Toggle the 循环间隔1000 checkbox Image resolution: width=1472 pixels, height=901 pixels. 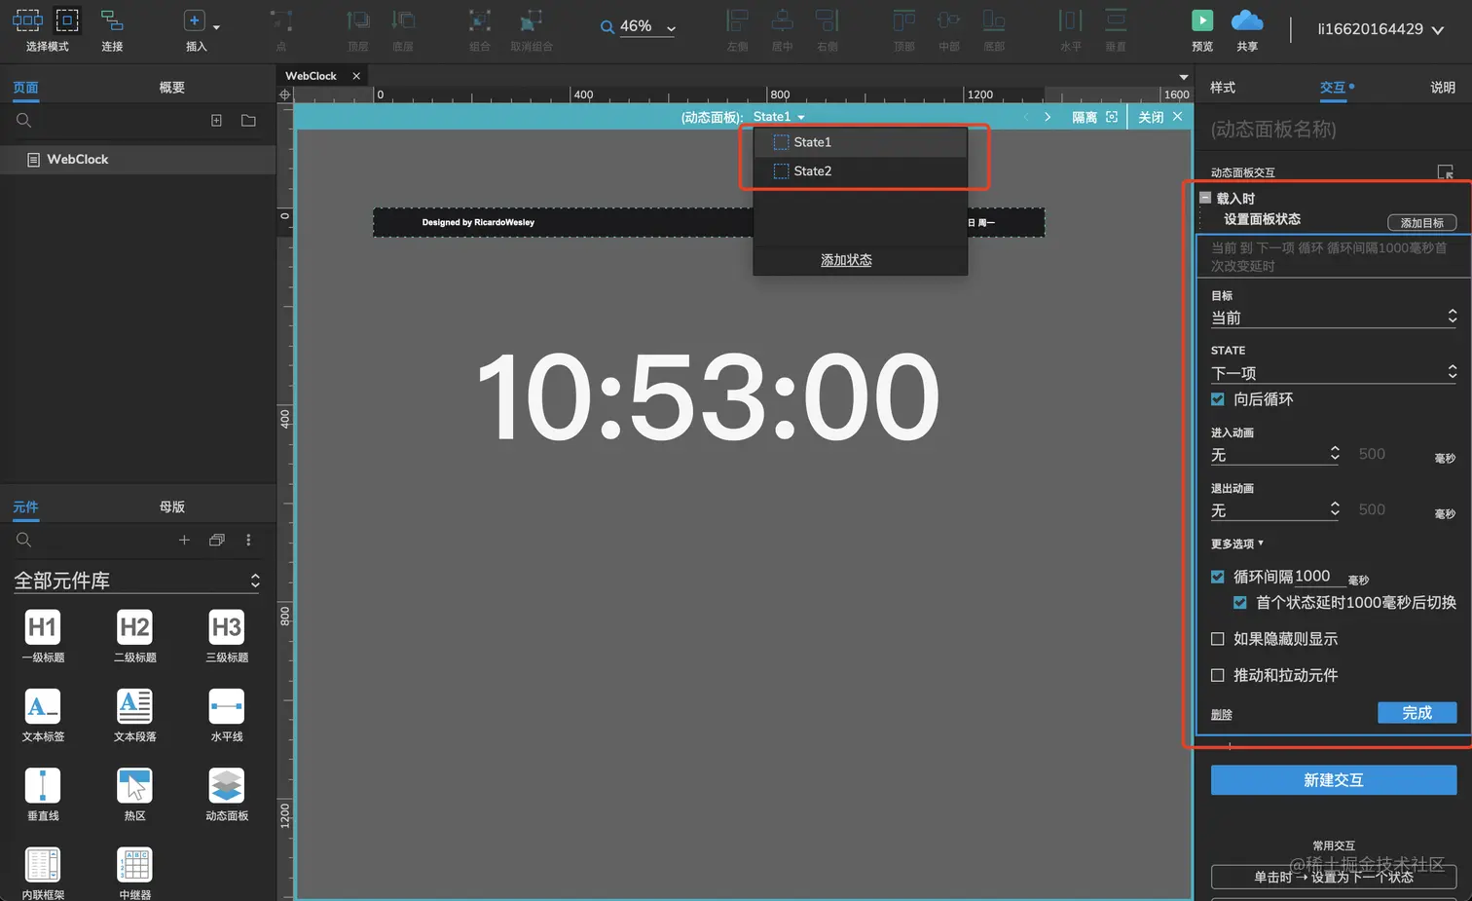[x=1217, y=577]
